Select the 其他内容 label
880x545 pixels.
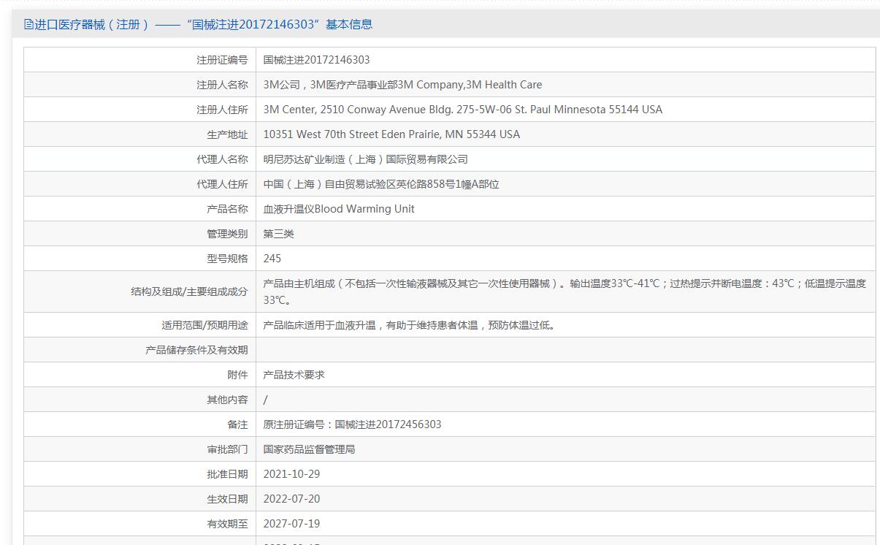pyautogui.click(x=227, y=400)
